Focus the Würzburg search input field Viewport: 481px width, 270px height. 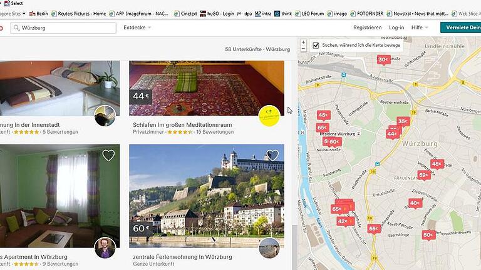(63, 28)
